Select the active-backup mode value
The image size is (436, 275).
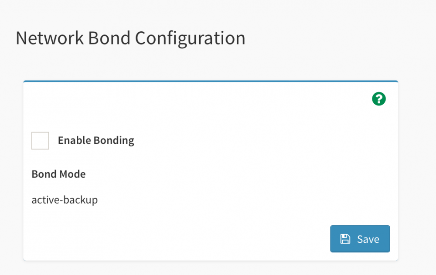[65, 200]
